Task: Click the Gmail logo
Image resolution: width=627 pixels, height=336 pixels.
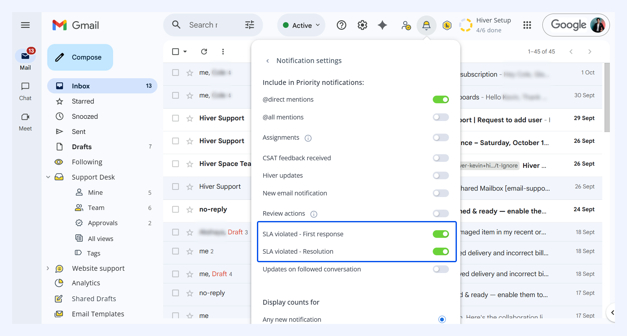Action: pos(76,25)
